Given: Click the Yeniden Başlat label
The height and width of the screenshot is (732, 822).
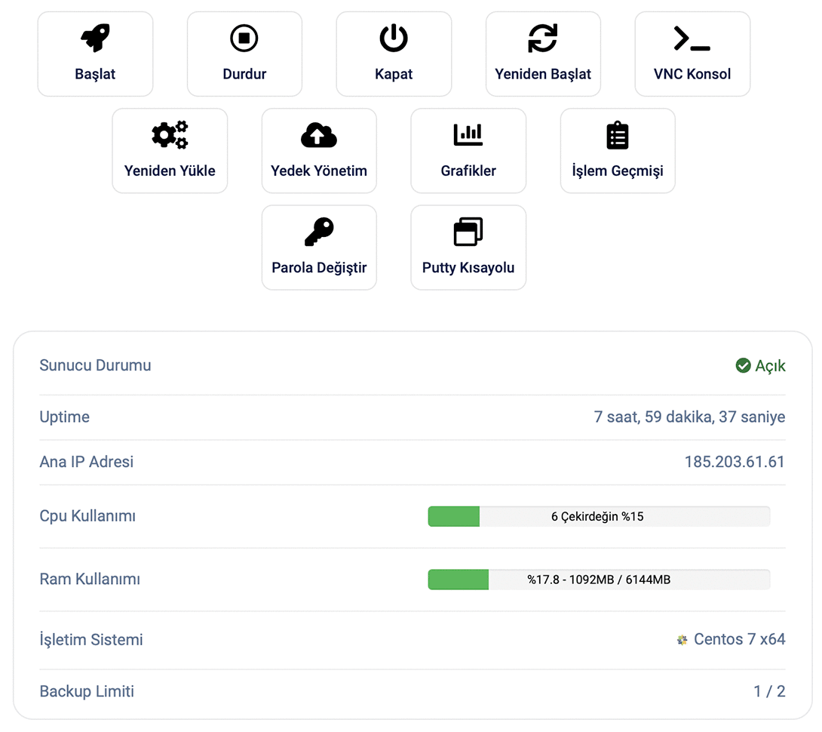Looking at the screenshot, I should tap(542, 74).
